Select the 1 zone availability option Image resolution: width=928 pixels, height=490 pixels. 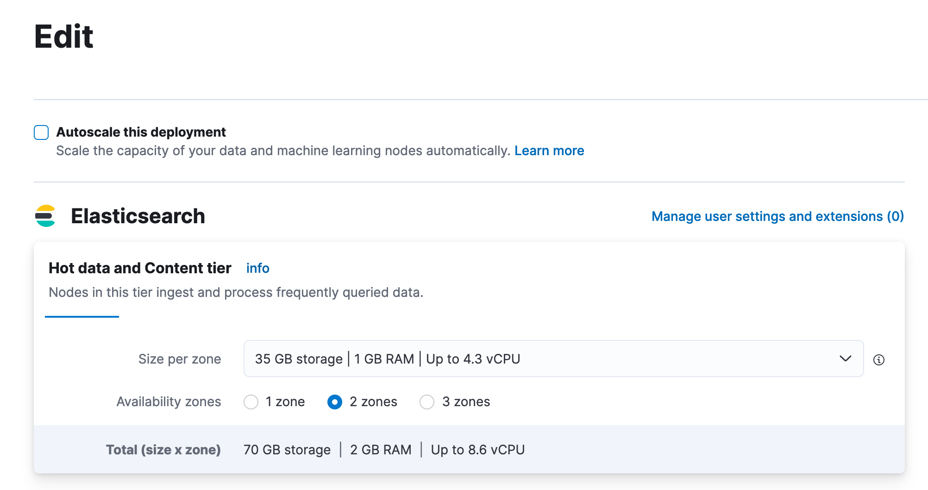[251, 402]
